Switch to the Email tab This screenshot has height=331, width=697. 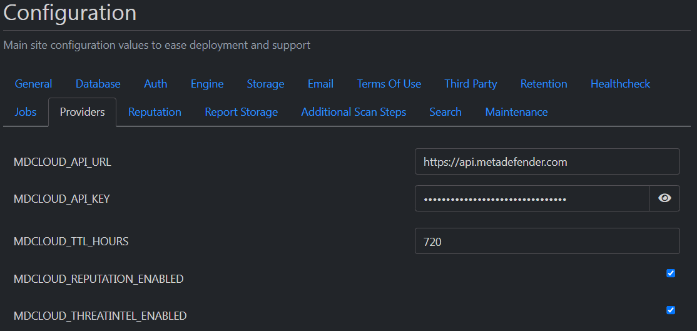(x=320, y=83)
